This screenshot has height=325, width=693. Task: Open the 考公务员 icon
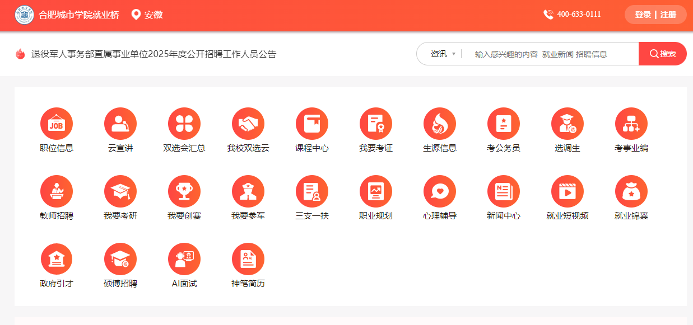(504, 124)
